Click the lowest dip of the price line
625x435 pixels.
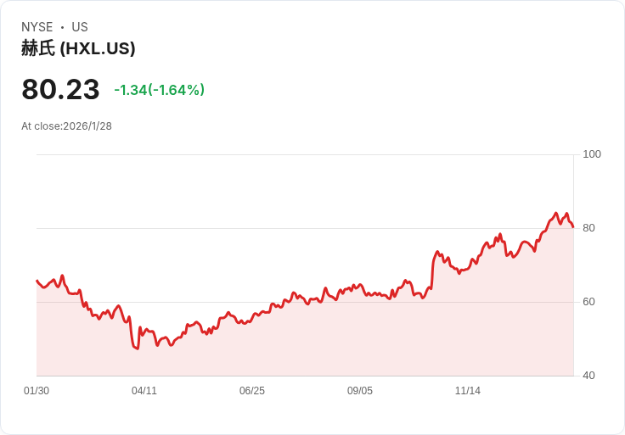[137, 349]
